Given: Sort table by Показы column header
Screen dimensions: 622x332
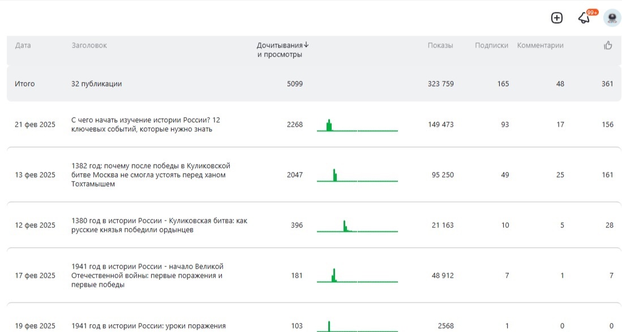Looking at the screenshot, I should pos(440,46).
